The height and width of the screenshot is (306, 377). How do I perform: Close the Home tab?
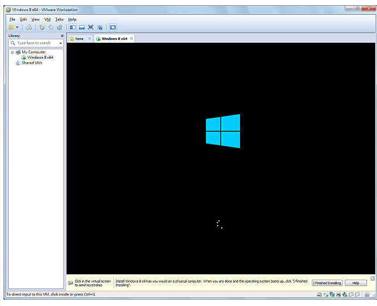pyautogui.click(x=90, y=39)
